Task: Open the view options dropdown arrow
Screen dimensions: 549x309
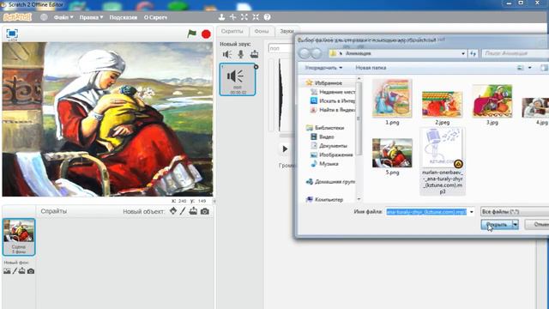Action: pos(530,68)
